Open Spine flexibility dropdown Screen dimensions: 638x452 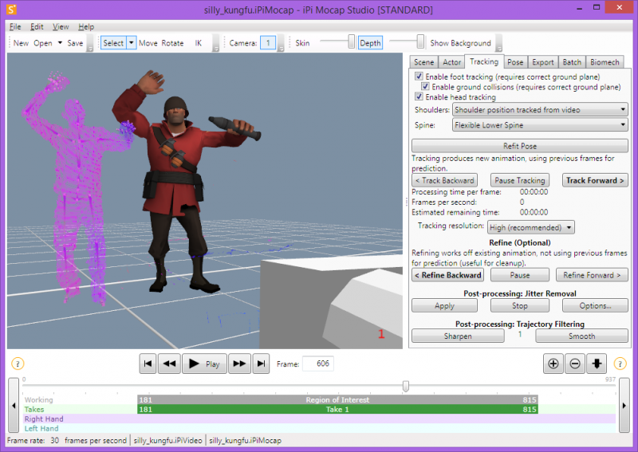[540, 125]
